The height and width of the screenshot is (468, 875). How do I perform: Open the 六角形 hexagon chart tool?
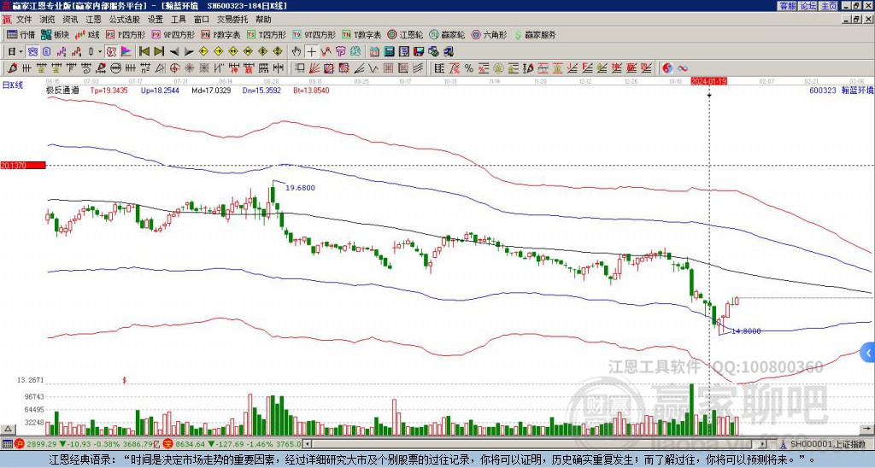point(489,34)
